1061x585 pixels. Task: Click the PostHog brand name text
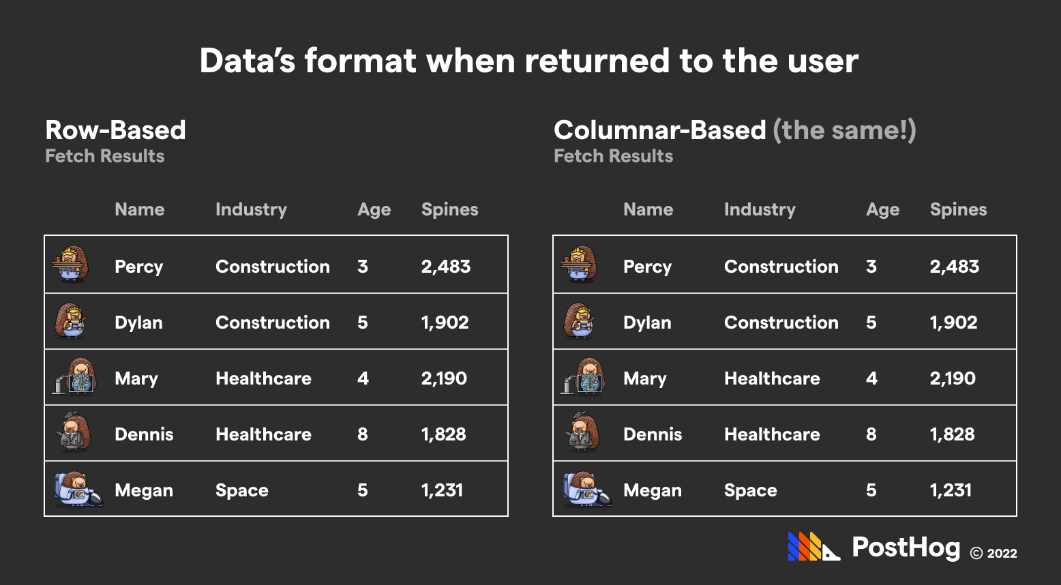point(906,547)
